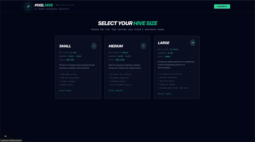Click awareness value 0.01 – 0.04
This screenshot has height=142, width=255.
(x=75, y=56)
